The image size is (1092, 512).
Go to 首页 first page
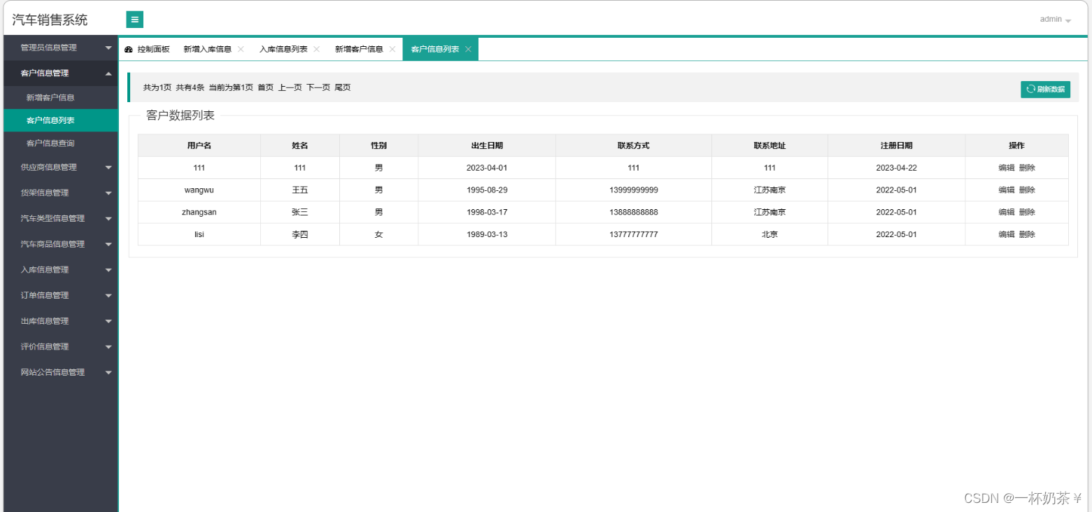[265, 87]
